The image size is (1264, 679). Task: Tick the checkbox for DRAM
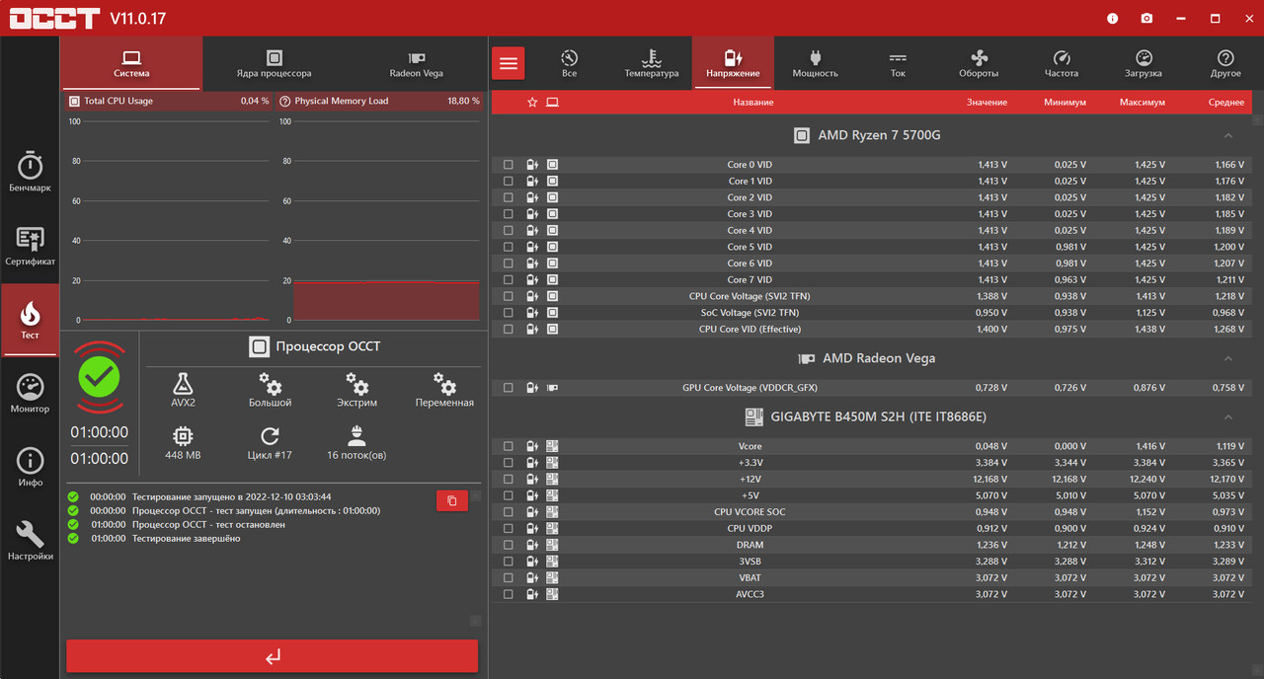click(509, 545)
